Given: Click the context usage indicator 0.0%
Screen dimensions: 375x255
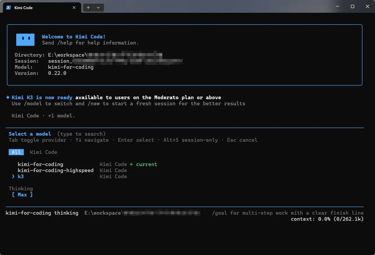Looking at the screenshot, I should tap(327, 219).
